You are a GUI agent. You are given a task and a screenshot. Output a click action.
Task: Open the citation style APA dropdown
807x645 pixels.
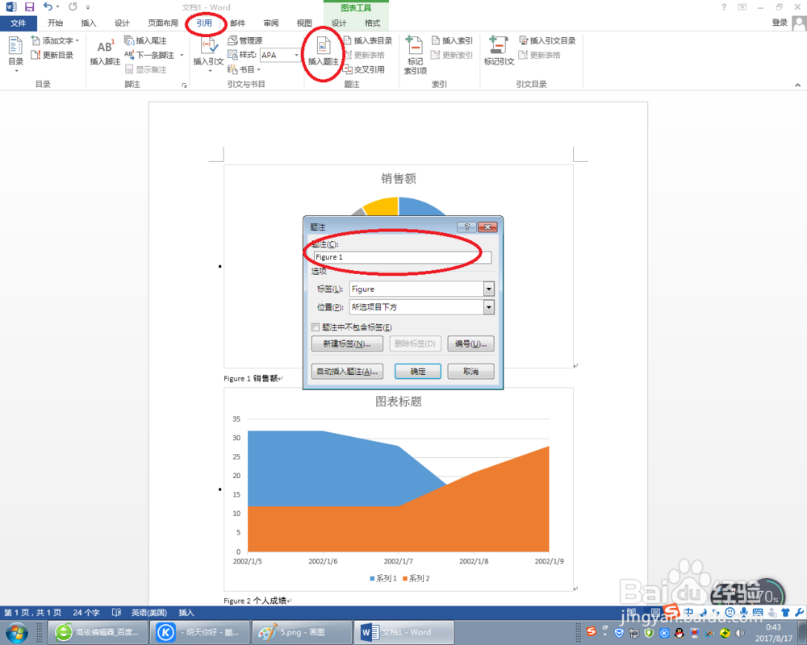click(295, 55)
